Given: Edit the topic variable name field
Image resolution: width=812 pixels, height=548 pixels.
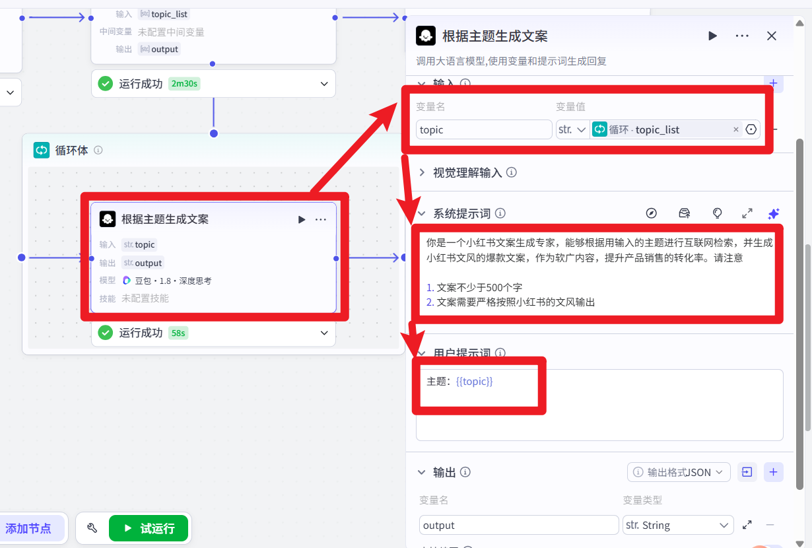Looking at the screenshot, I should point(484,129).
